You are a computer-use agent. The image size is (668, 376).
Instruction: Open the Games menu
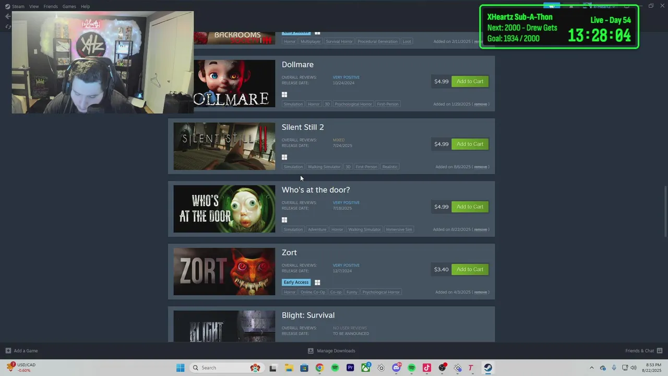click(x=69, y=6)
